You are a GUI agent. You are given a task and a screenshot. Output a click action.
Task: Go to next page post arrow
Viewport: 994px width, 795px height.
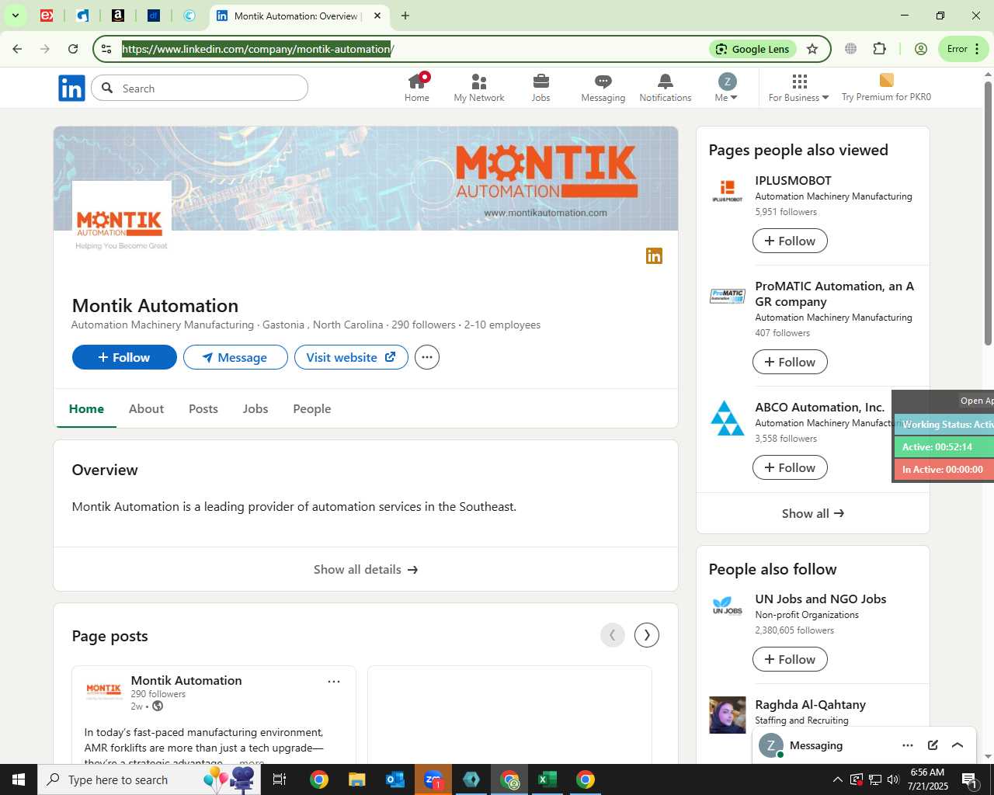tap(647, 635)
